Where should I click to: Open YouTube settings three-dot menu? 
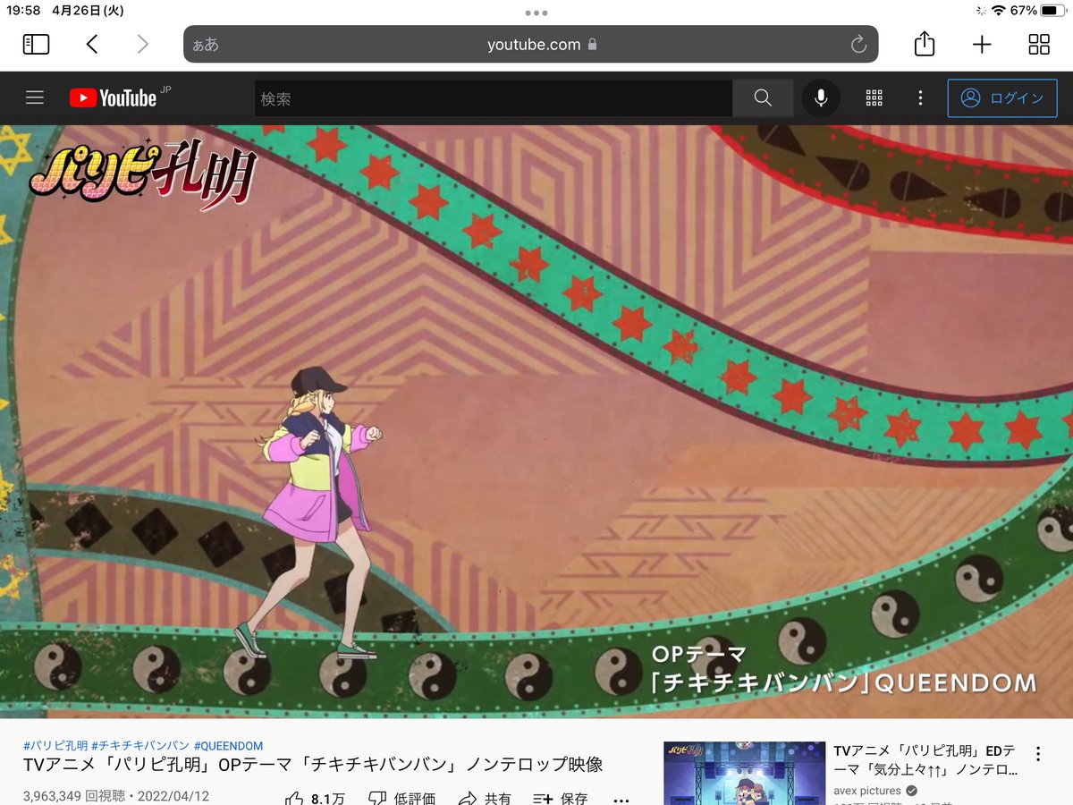pos(920,98)
